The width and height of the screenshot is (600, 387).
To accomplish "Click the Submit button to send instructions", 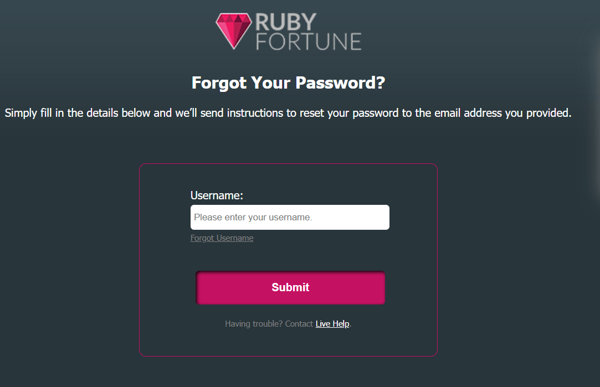I will tap(290, 287).
